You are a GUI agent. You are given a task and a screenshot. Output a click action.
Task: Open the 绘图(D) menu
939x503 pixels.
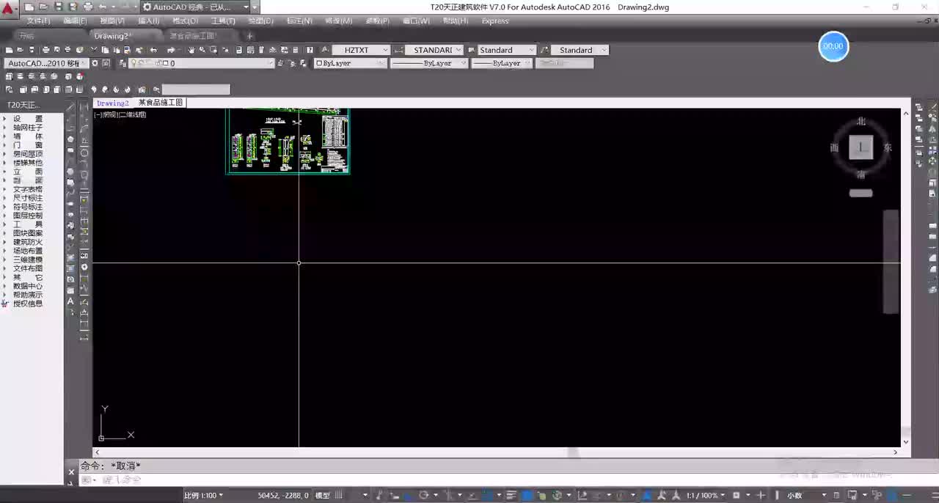click(260, 21)
